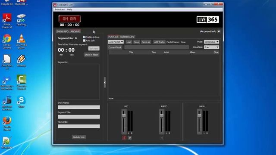Viewport: 276px width, 155px height.
Task: Toggle the Enable Archive checkbox
Action: pos(84,37)
